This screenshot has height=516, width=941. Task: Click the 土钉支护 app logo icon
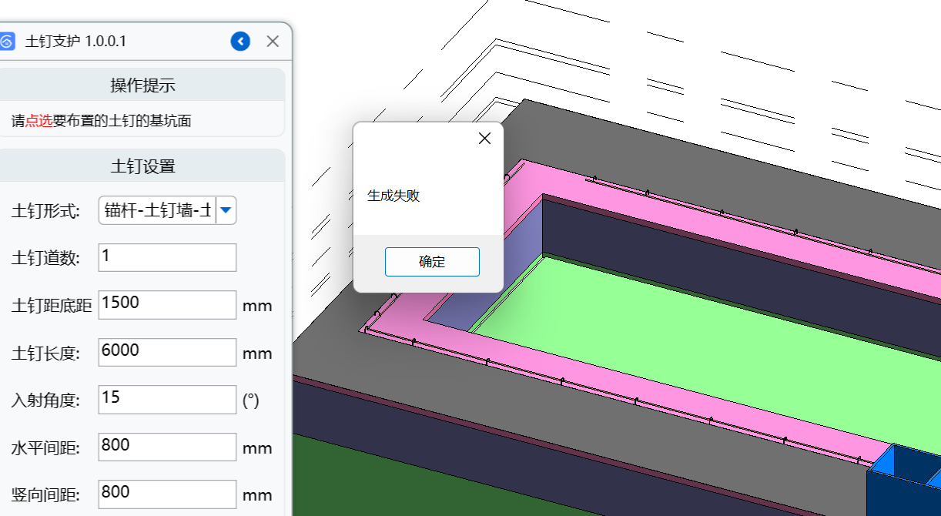click(x=7, y=42)
